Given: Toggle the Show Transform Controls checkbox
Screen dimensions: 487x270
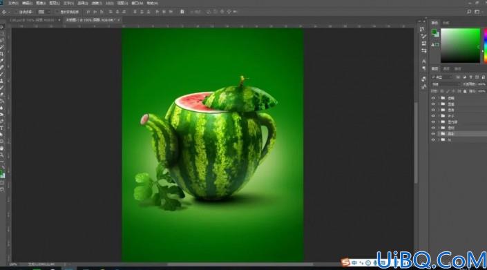Looking at the screenshot, I should pos(57,12).
